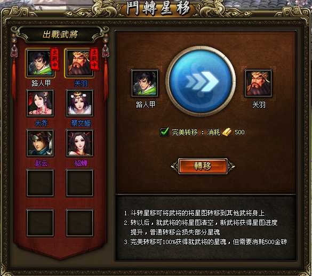Click the 出戰武將 panel header
Image resolution: width=312 pixels, height=276 pixels.
click(x=60, y=35)
